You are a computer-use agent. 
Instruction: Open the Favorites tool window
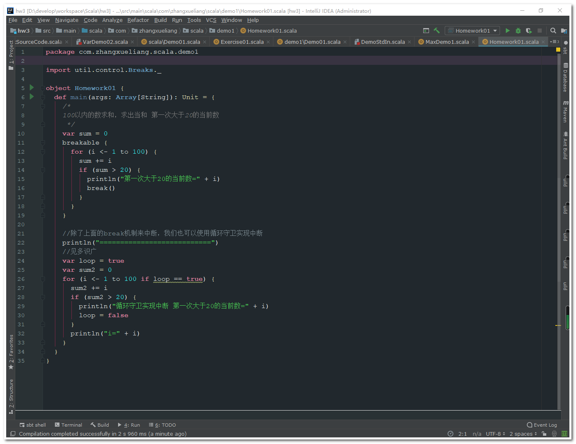click(11, 352)
